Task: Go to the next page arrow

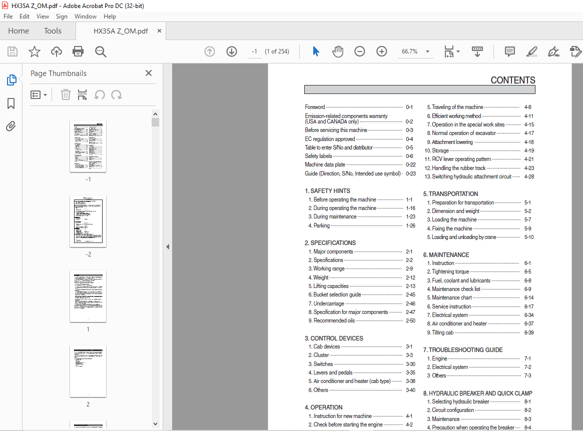Action: [232, 51]
